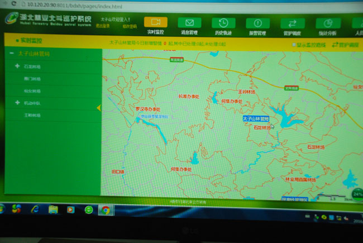Click the 统计分析 chart icon
Image resolution: width=363 pixels, height=243 pixels.
click(x=327, y=23)
